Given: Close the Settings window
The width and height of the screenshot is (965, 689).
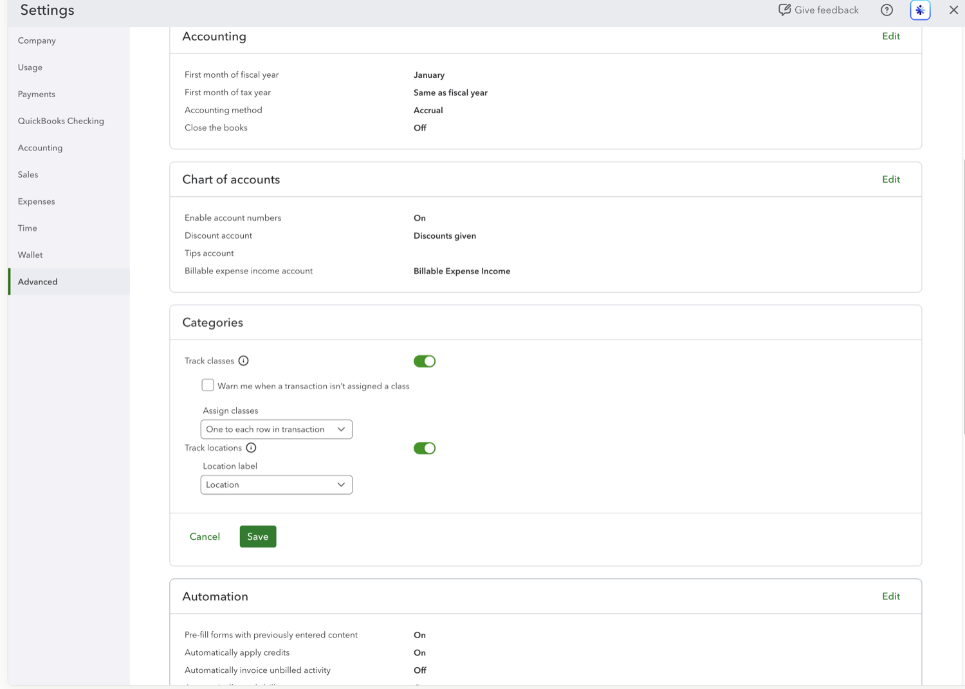Looking at the screenshot, I should pos(953,10).
